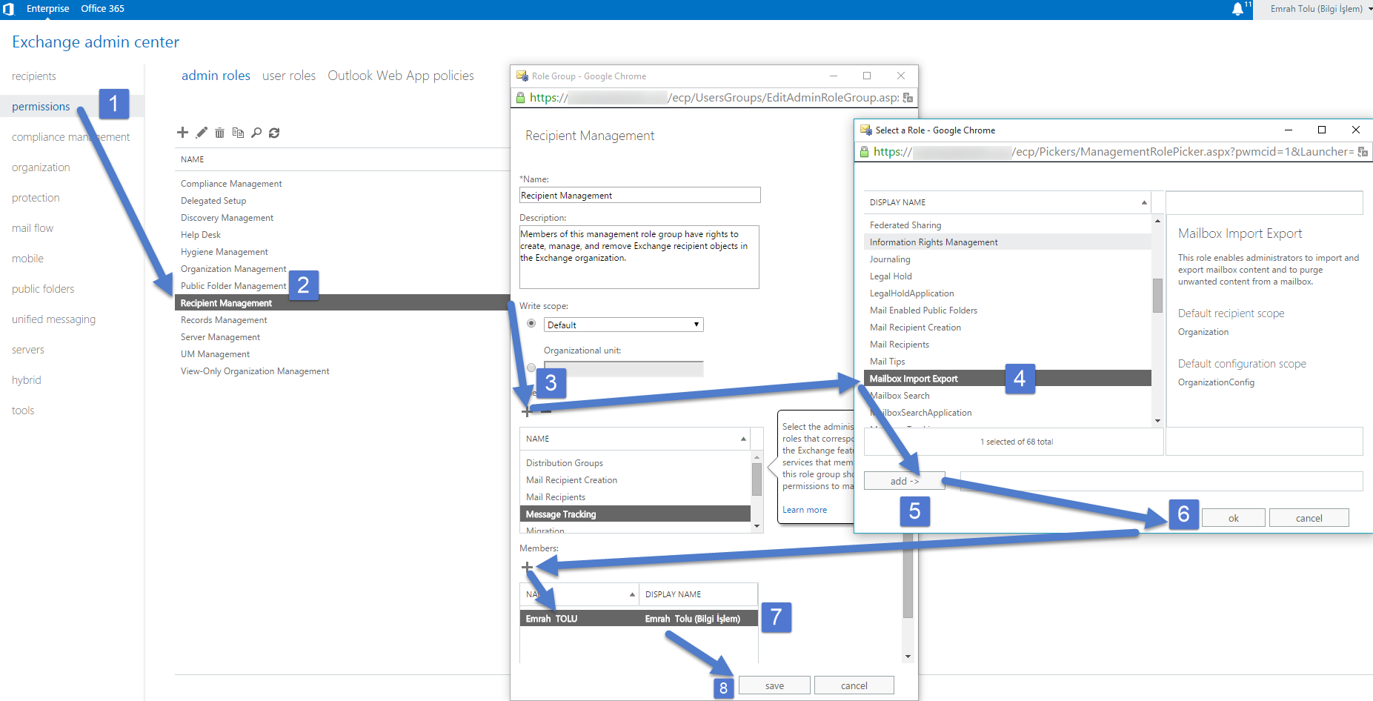Click the save button in Role Group window
Viewport: 1373px width, 701px height.
[774, 685]
